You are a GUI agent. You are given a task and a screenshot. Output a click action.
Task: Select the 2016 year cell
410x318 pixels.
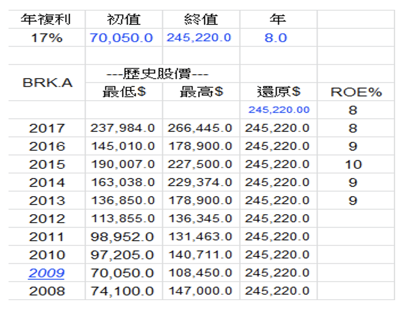coord(47,146)
